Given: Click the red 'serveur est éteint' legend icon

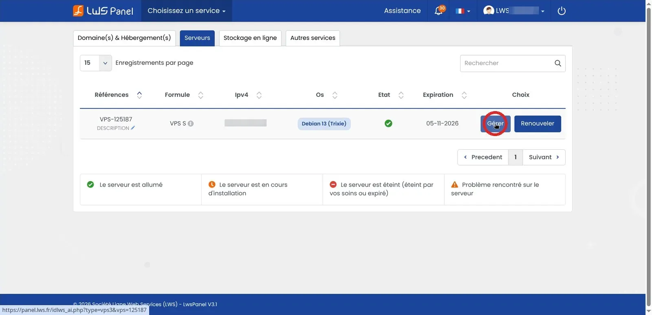Looking at the screenshot, I should click(x=333, y=184).
